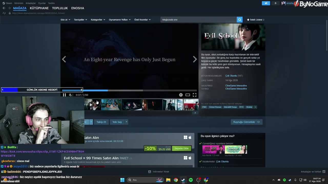Show previous trailer slide arrow
Viewport: 328px width, 184px height.
64,59
